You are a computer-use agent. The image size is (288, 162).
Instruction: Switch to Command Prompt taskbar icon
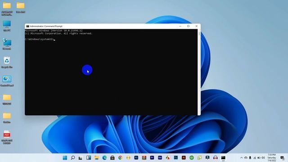coord(223,157)
